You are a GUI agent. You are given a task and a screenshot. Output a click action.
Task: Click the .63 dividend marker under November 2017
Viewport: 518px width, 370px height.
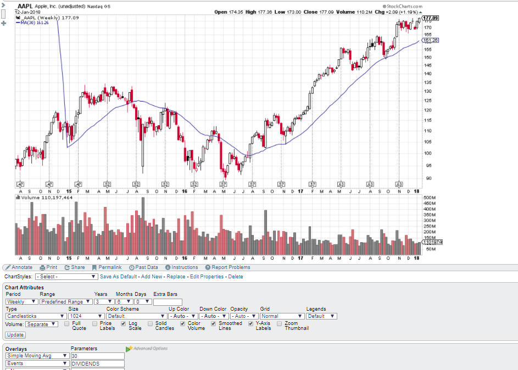click(399, 184)
